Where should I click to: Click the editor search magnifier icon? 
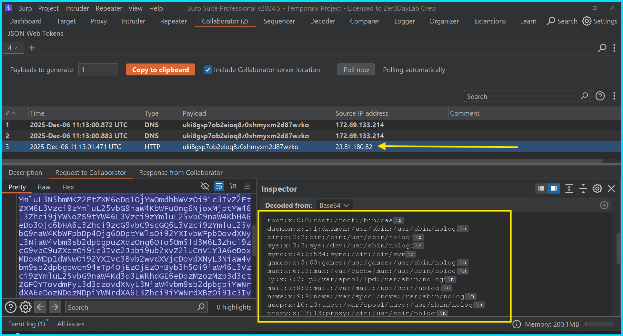(201, 307)
